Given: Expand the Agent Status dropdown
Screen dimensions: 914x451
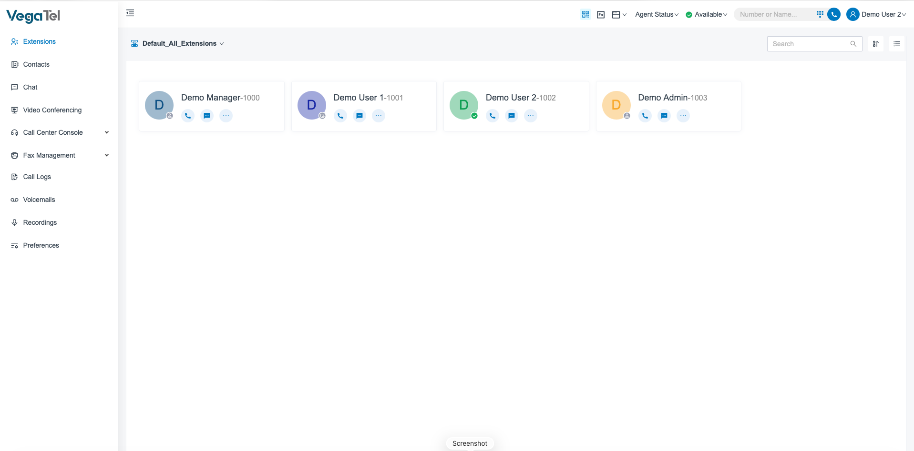Looking at the screenshot, I should [x=657, y=15].
